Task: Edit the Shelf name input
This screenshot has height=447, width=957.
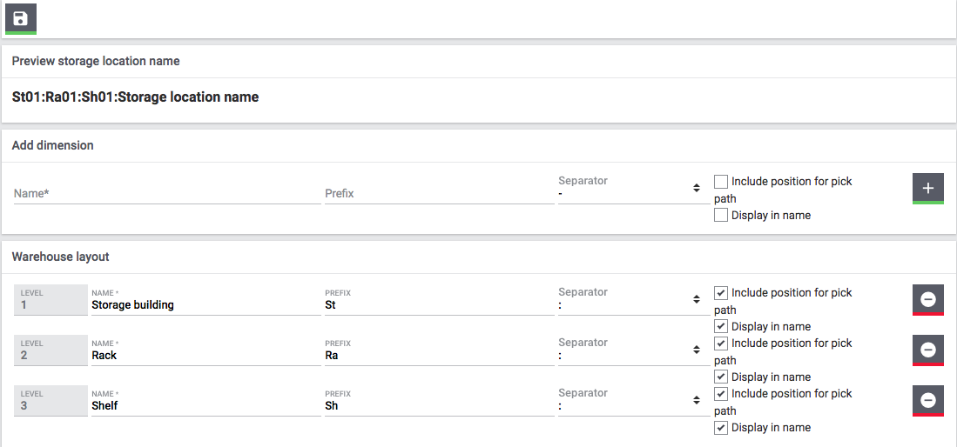Action: click(x=205, y=406)
